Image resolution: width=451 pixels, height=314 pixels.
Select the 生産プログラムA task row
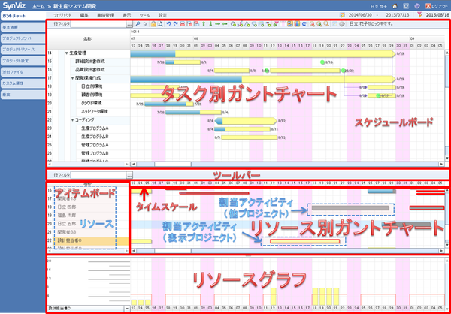(89, 128)
